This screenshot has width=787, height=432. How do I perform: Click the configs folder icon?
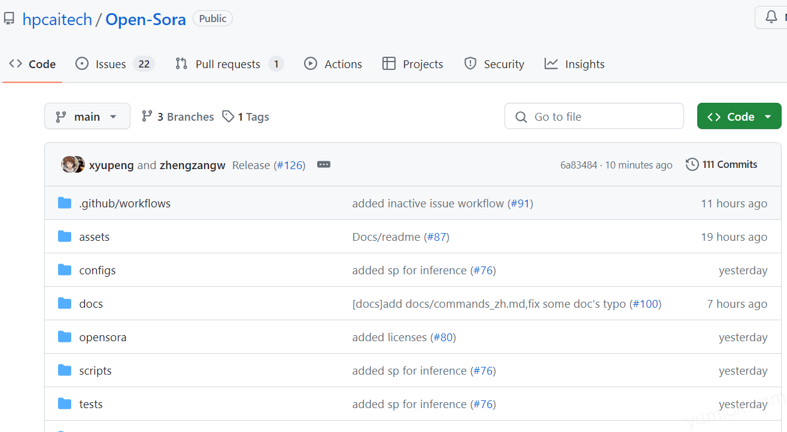65,270
